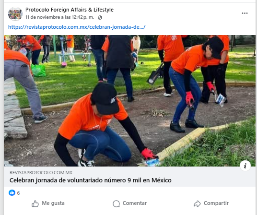Open the photo of volunteers cleaning park
The width and height of the screenshot is (257, 215).
pos(129,101)
